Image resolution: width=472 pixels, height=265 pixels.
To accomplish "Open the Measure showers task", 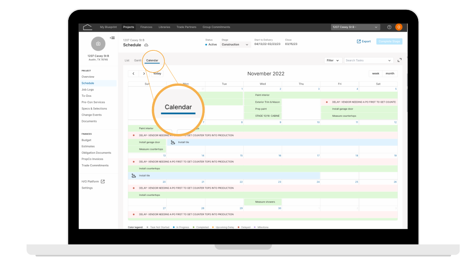I will pos(263,202).
